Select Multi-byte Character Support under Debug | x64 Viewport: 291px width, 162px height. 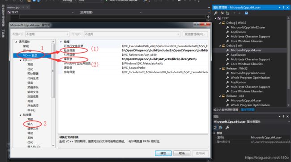[250, 59]
